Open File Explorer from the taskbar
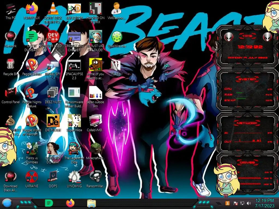Screen dimensions: 279x209 92,203
